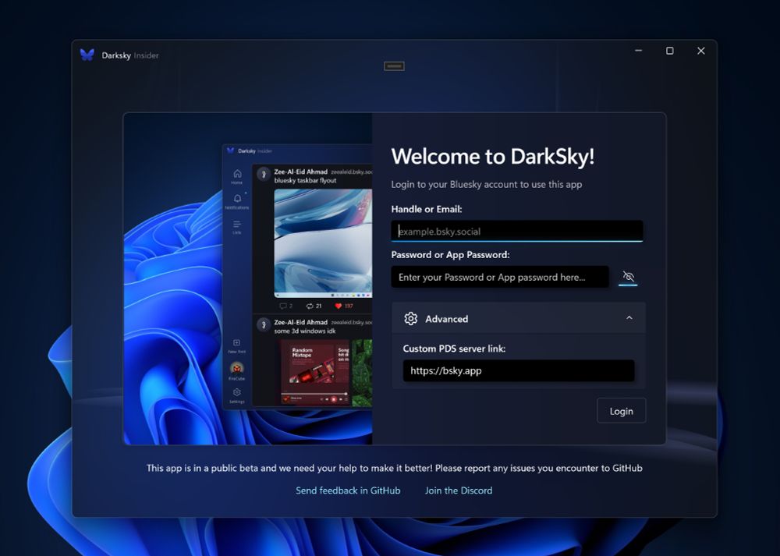
Task: Focus the Password or App Password field
Action: (x=500, y=277)
